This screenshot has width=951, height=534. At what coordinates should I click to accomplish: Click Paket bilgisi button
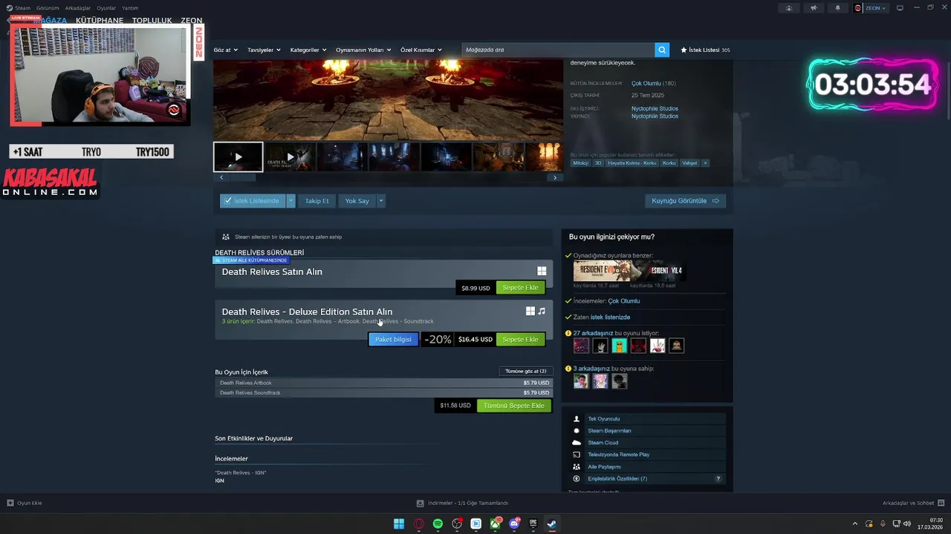(x=393, y=340)
